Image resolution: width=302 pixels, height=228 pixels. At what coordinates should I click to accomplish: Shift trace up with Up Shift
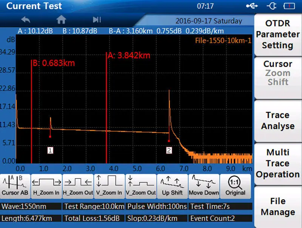(173, 186)
